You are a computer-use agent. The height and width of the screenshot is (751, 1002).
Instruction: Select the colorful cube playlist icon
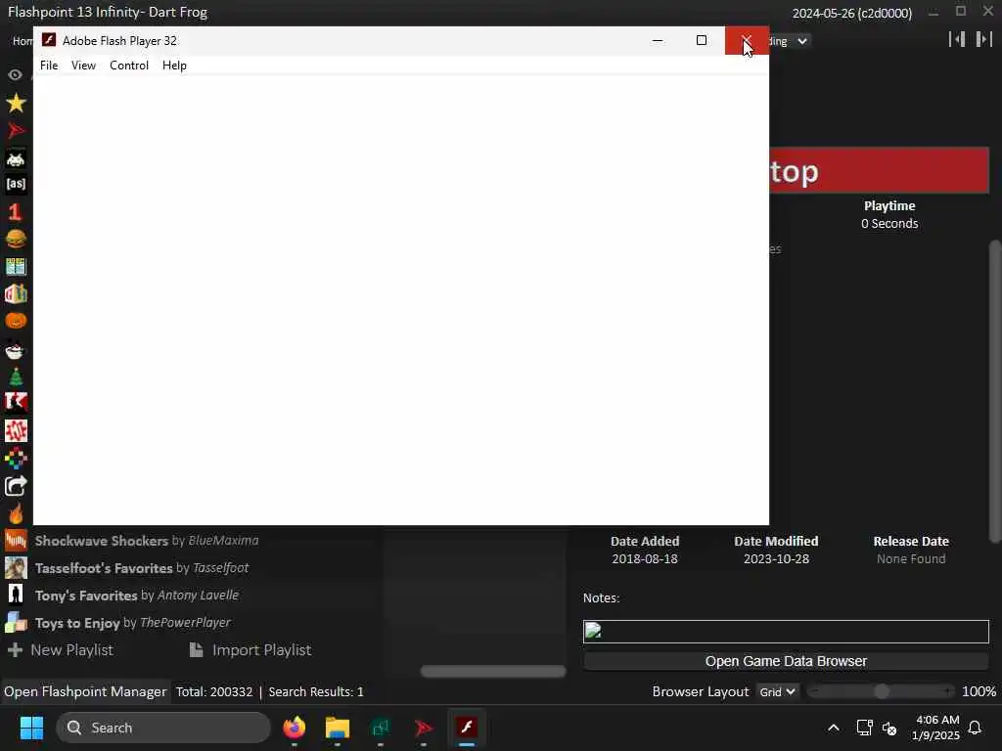[x=16, y=293]
